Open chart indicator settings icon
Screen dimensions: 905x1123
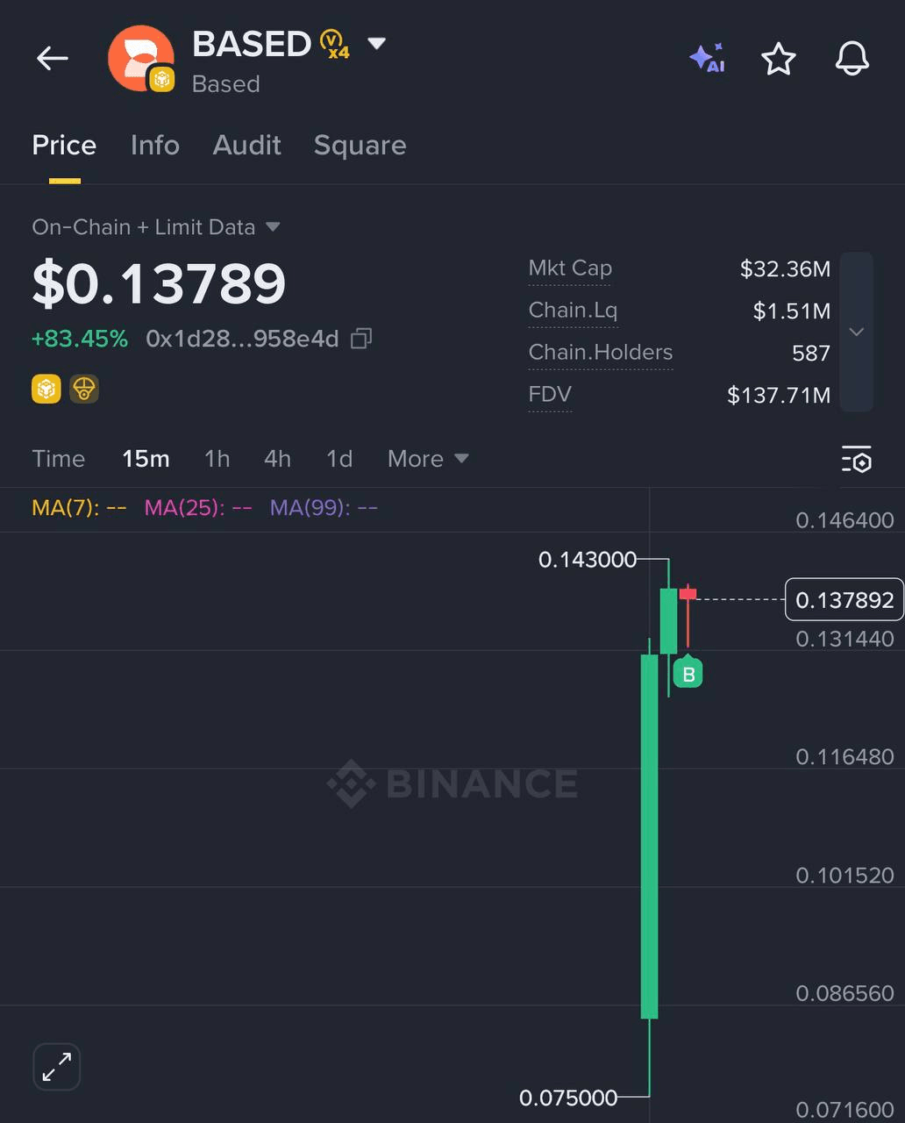[x=857, y=459]
